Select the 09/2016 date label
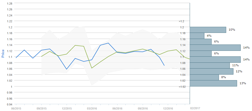This screenshot has width=252, height=111. tap(143, 108)
